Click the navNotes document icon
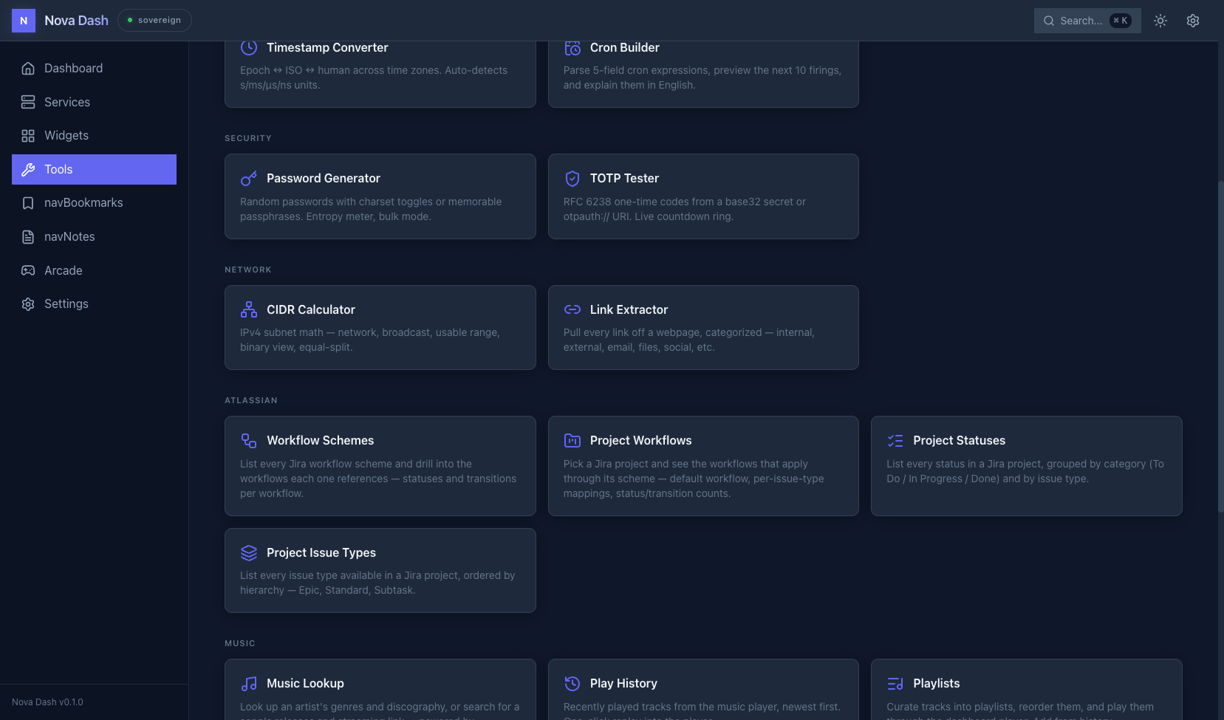This screenshot has height=720, width=1224. pos(28,237)
